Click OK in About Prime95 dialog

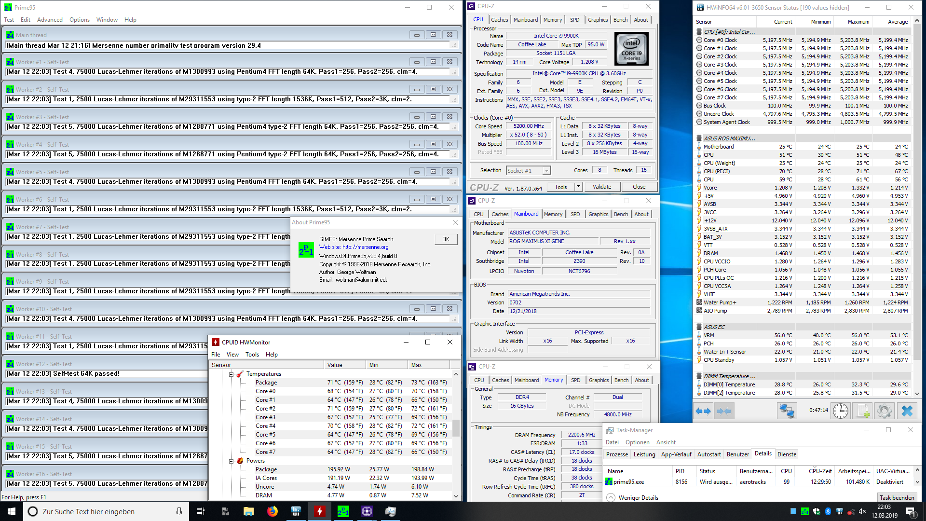pyautogui.click(x=446, y=239)
